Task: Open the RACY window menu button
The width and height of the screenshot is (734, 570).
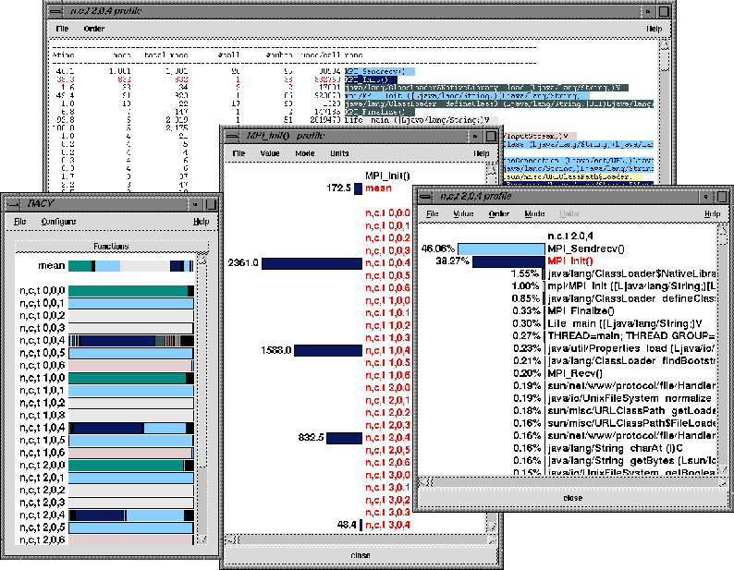Action: coord(13,202)
